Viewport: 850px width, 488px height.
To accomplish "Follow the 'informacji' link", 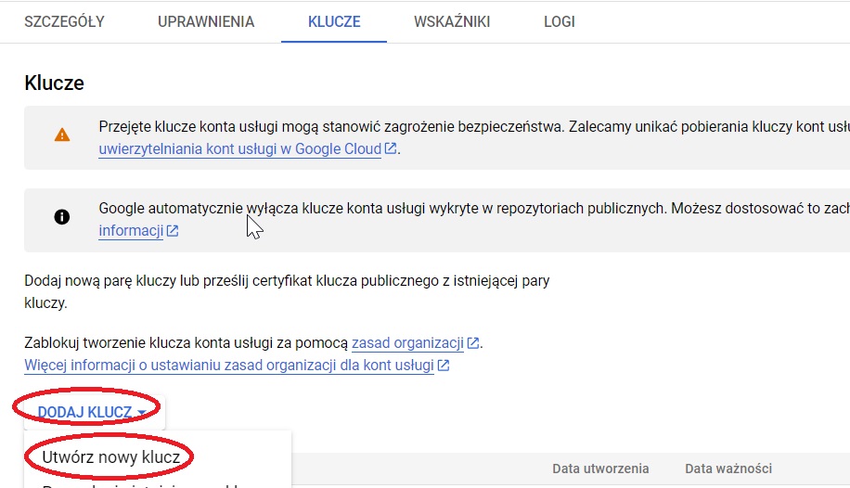I will tap(131, 230).
